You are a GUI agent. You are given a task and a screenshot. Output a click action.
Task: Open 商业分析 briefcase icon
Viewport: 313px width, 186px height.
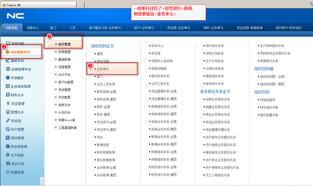8,164
